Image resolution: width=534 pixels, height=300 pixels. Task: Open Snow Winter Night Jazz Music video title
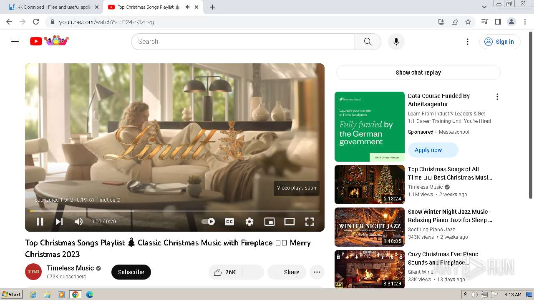[x=450, y=216]
